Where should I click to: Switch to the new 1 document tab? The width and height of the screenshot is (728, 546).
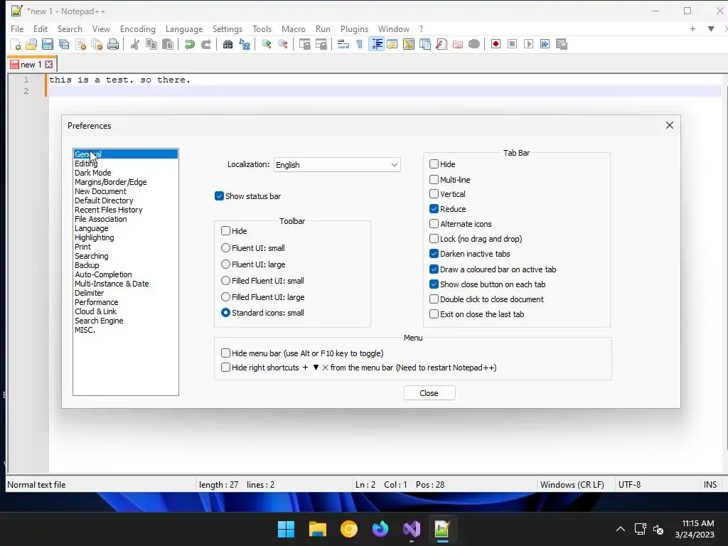31,65
